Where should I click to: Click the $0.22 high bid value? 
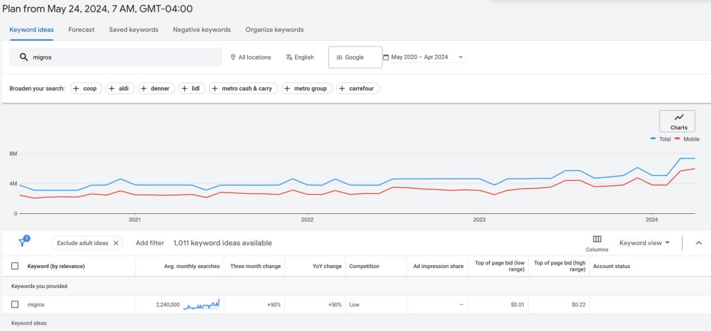[x=578, y=305]
